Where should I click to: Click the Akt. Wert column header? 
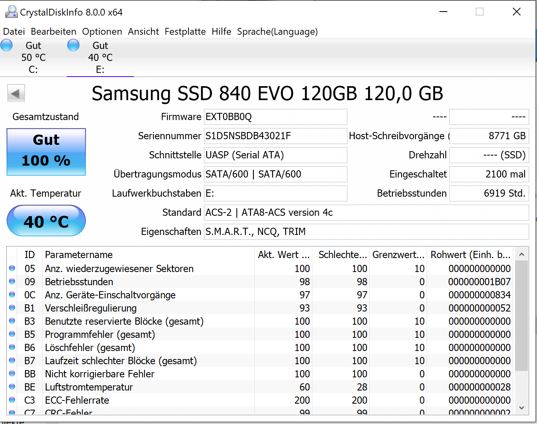(x=284, y=254)
